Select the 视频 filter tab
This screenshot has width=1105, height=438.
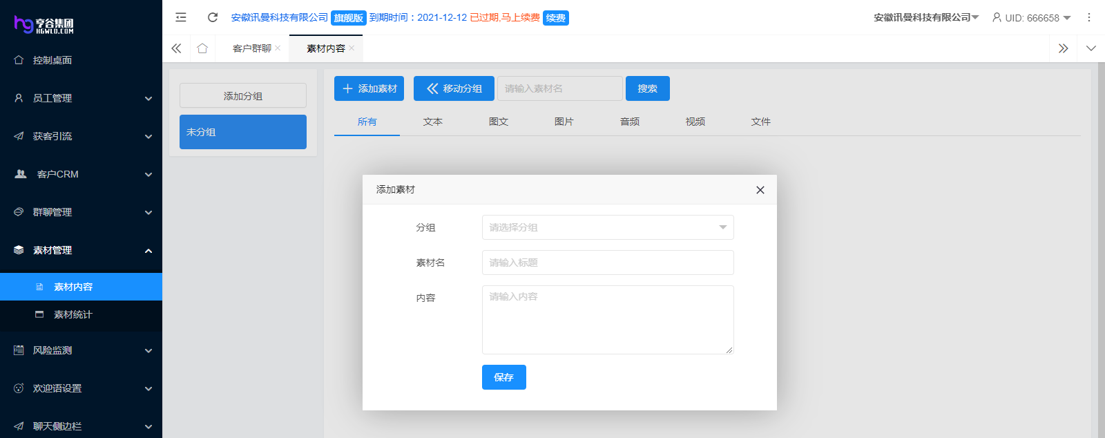695,122
